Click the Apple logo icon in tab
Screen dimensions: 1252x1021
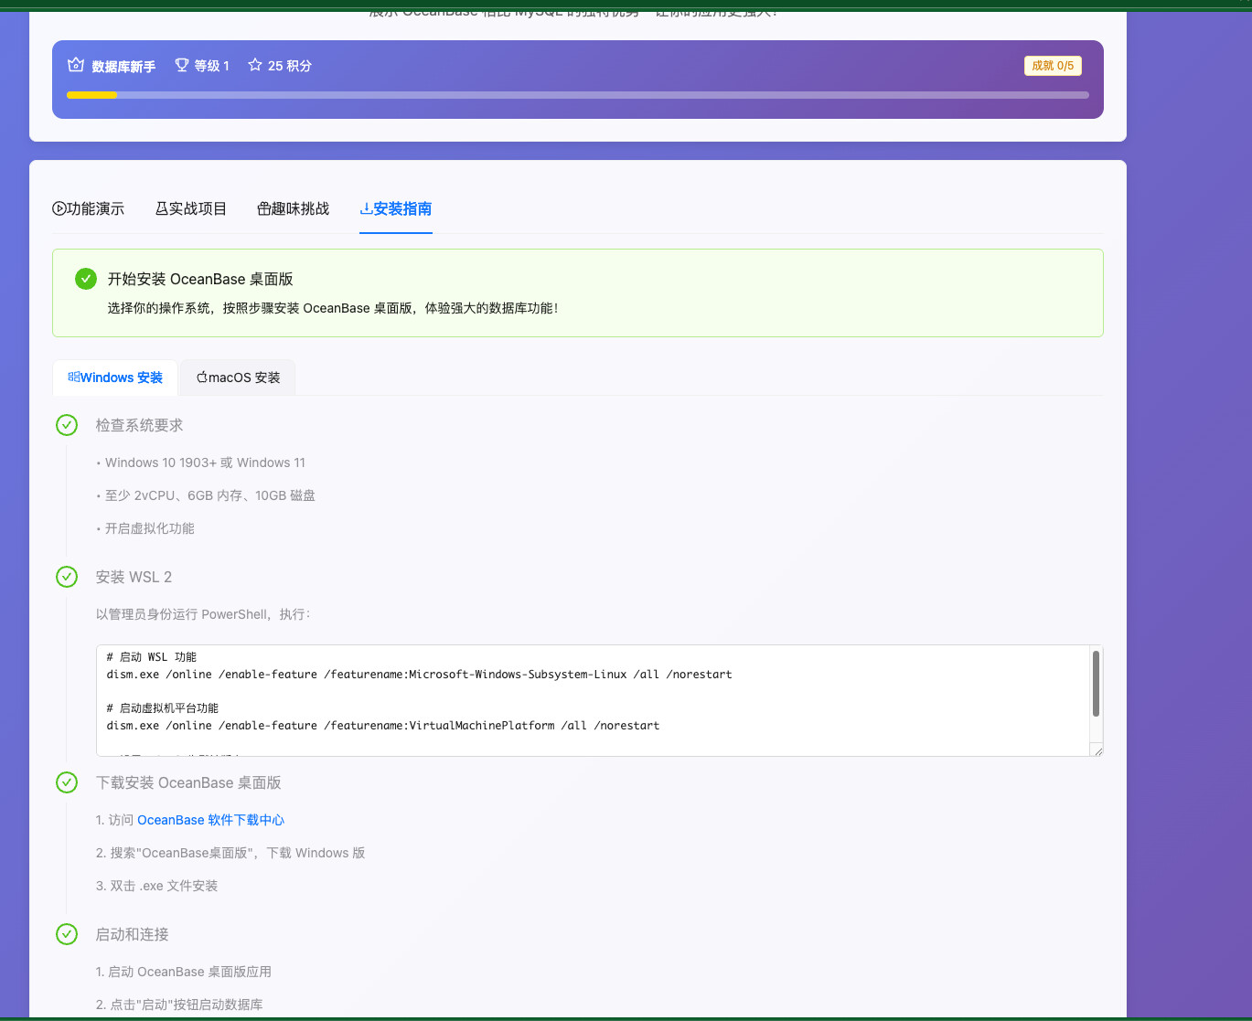pos(202,377)
